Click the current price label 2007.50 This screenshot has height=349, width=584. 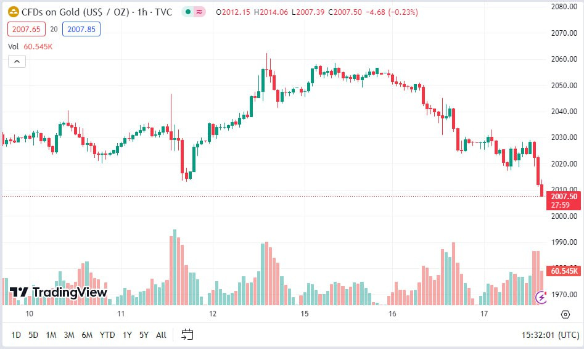pos(564,197)
